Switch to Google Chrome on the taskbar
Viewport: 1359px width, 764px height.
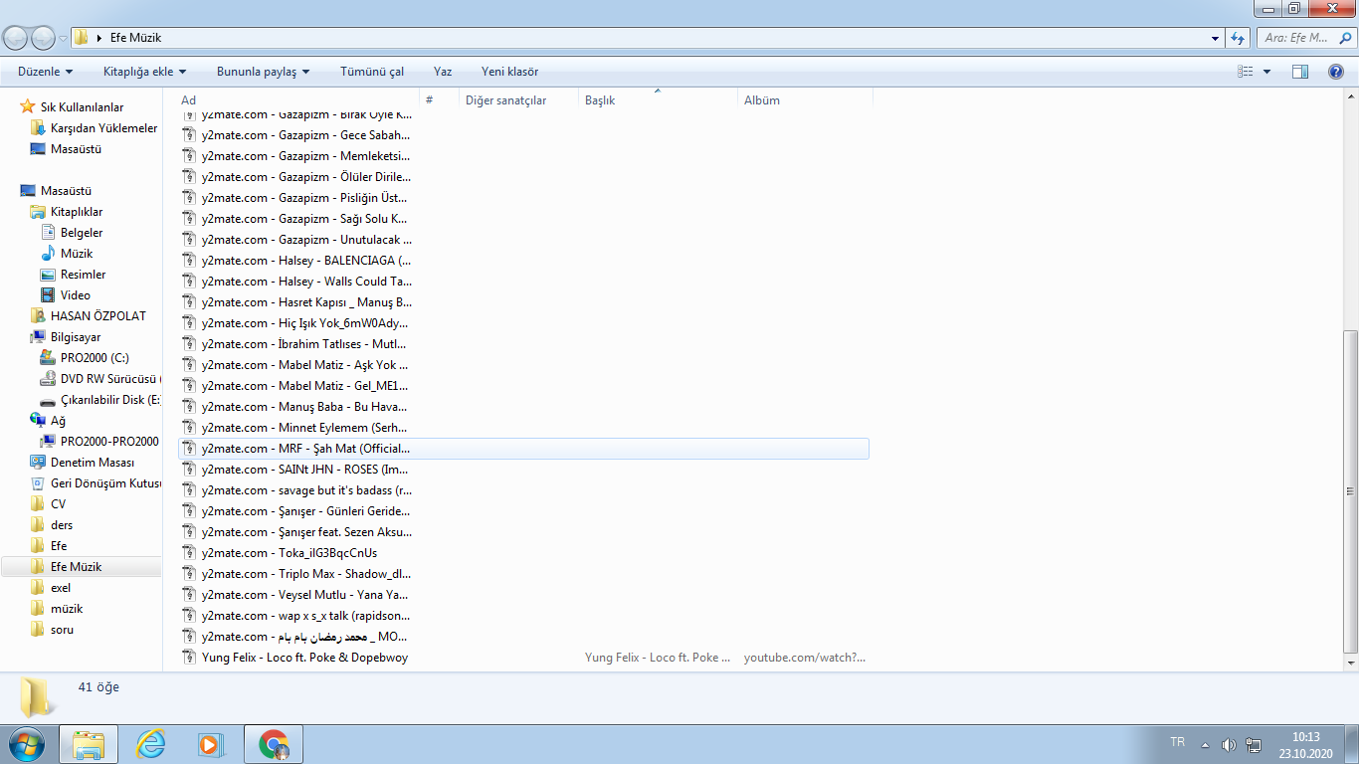coord(274,744)
